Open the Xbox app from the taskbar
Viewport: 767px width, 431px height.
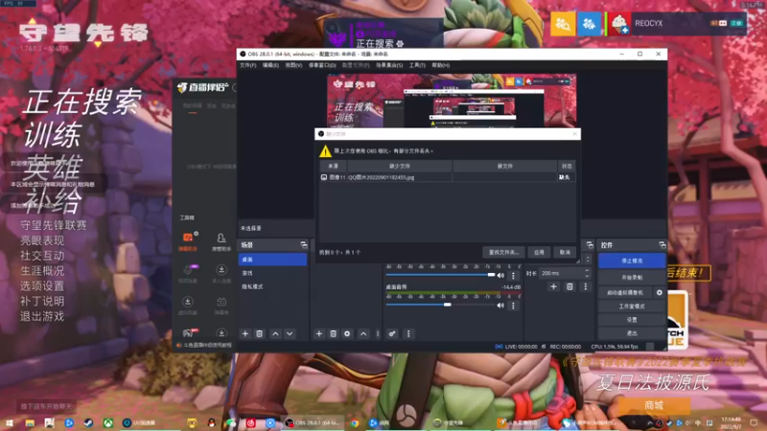coord(107,422)
